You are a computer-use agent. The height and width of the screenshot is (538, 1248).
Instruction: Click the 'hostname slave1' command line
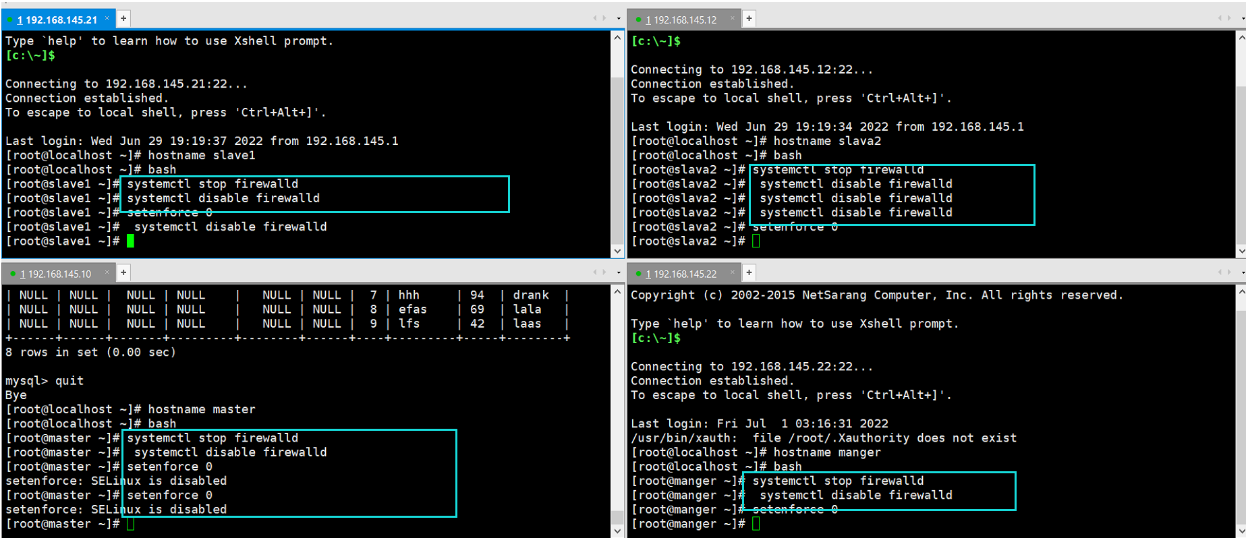[131, 155]
